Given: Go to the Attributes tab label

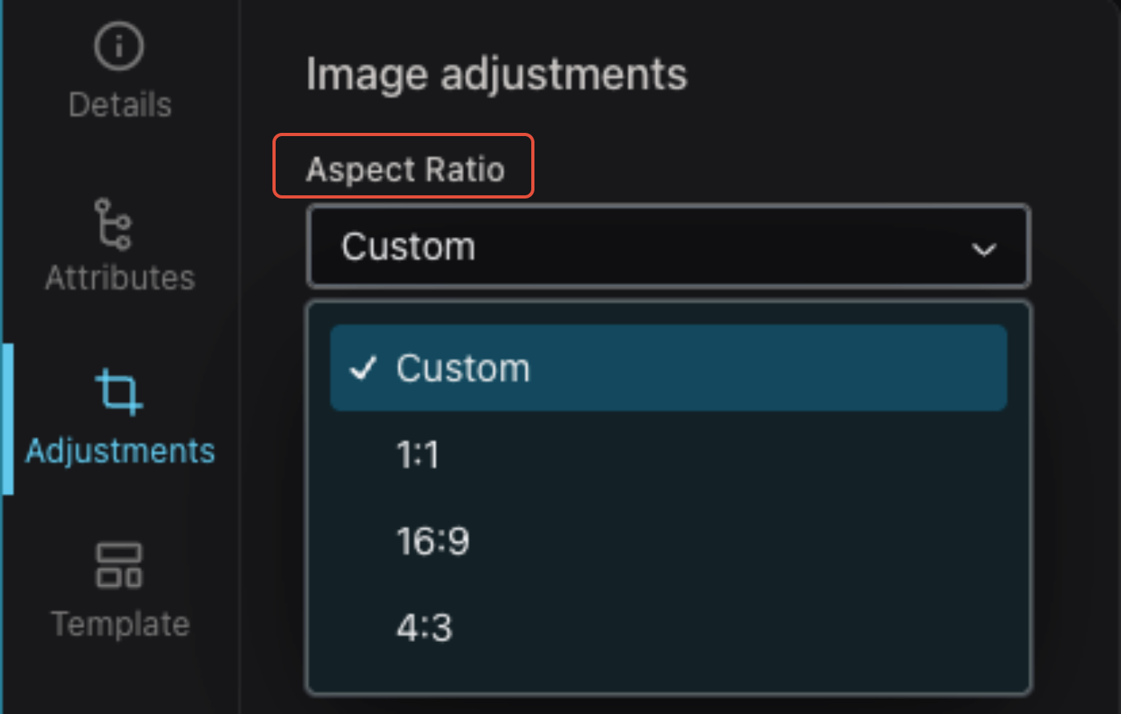Looking at the screenshot, I should click(x=120, y=278).
